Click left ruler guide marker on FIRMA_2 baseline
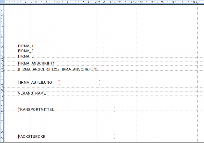The image size is (204, 143). pyautogui.click(x=3, y=52)
